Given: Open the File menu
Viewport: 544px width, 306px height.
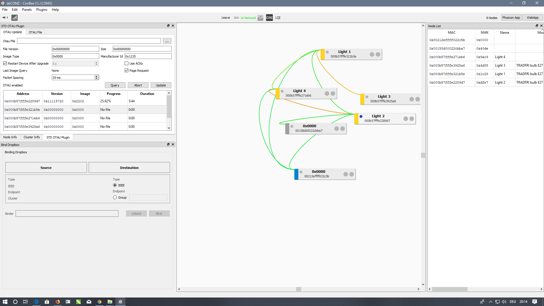Looking at the screenshot, I should click(5, 10).
